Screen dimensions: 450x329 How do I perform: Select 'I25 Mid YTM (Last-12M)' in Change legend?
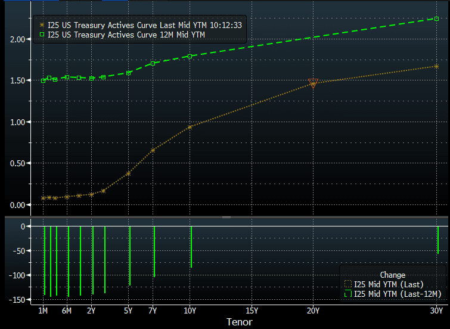[x=393, y=294]
